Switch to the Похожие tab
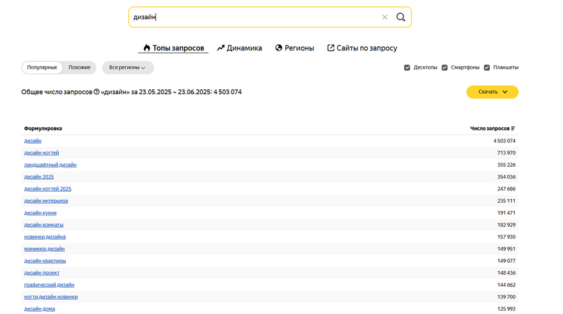 click(x=79, y=67)
